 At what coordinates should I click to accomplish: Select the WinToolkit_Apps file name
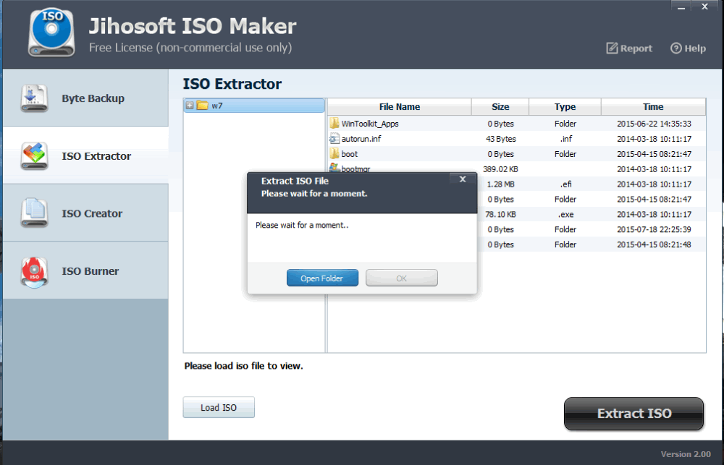[370, 124]
